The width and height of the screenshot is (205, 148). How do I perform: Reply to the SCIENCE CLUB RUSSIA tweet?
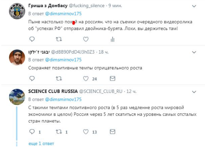pyautogui.click(x=32, y=132)
